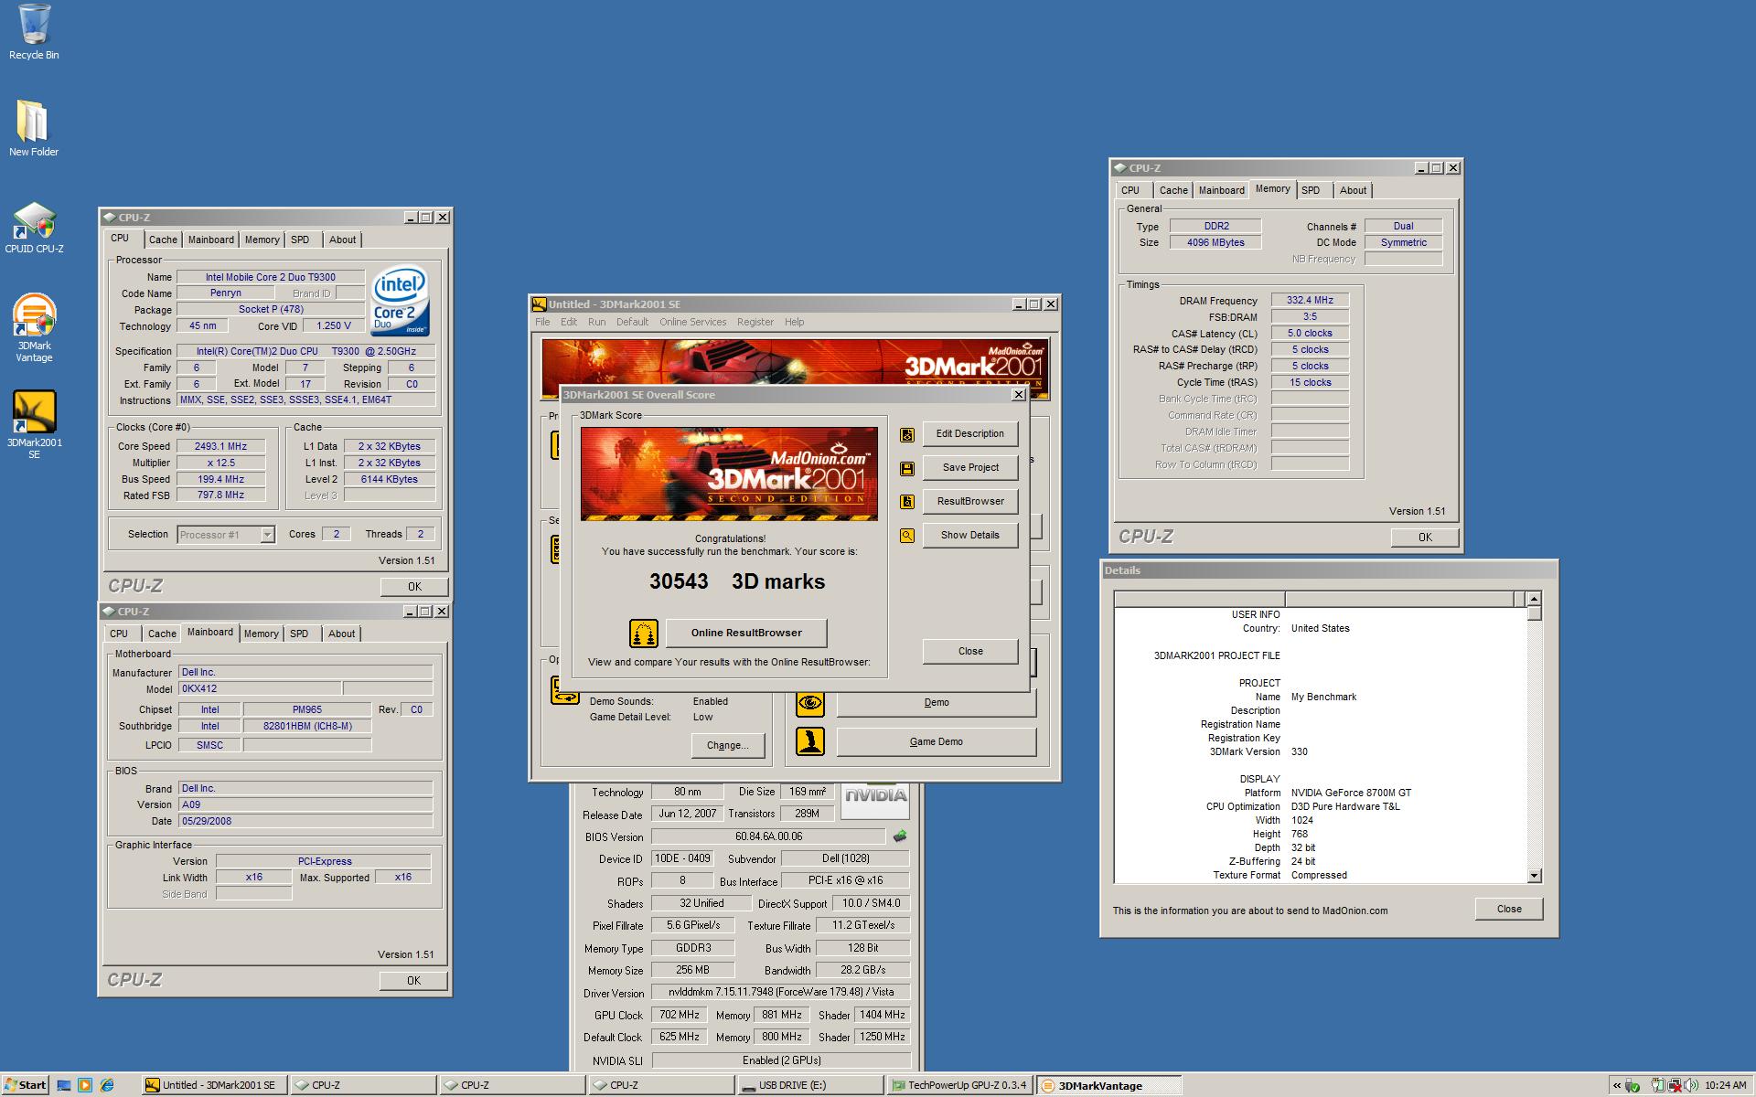The image size is (1756, 1097).
Task: Click the Game Demo button
Action: coord(936,741)
